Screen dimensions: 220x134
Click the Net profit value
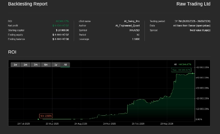pos(60,26)
